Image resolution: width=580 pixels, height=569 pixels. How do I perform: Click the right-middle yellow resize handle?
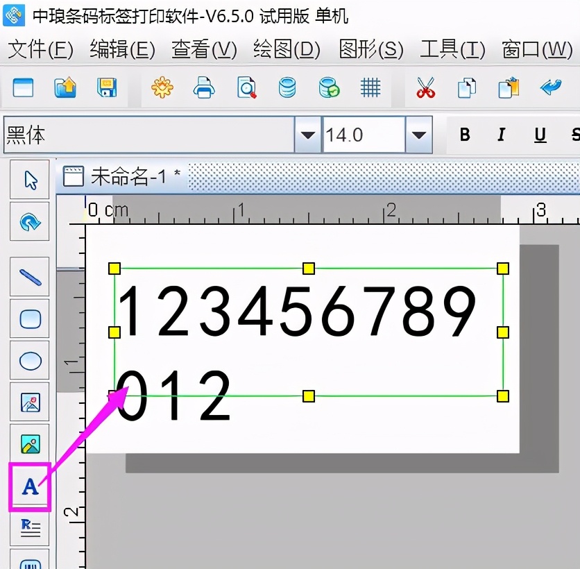pos(503,332)
